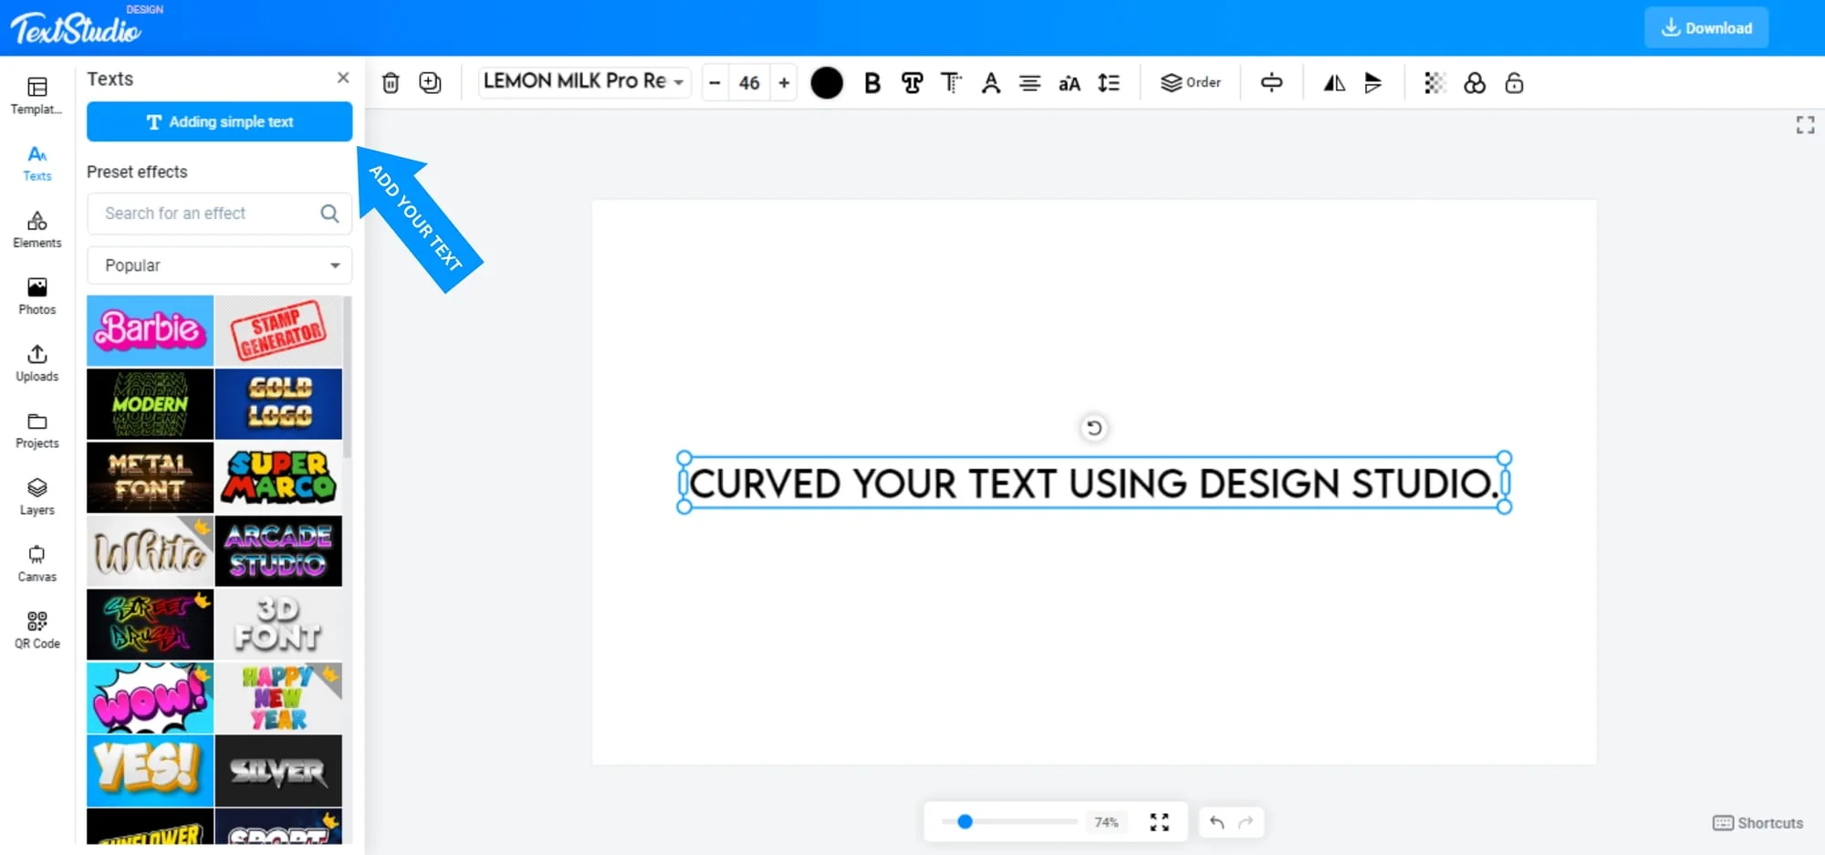The width and height of the screenshot is (1825, 855).
Task: Toggle uppercase letter case
Action: (x=1069, y=83)
